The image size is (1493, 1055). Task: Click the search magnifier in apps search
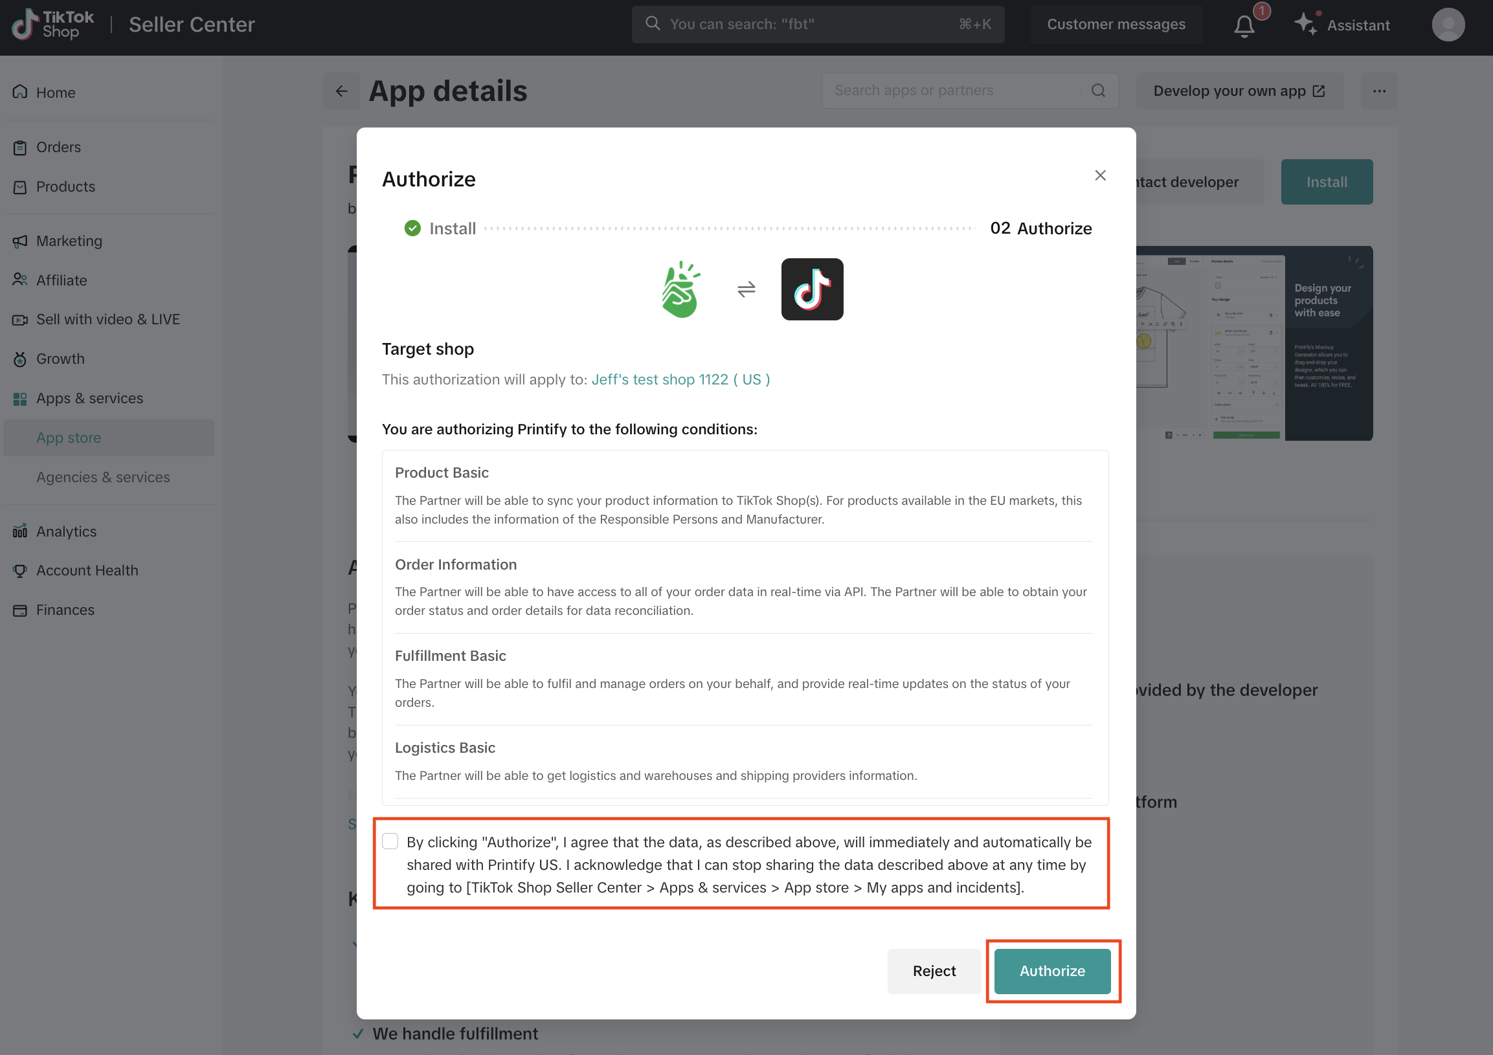tap(1098, 91)
